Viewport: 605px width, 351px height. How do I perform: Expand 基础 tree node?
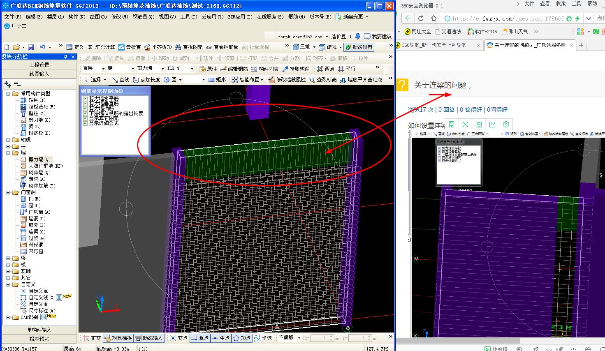[x=8, y=271]
